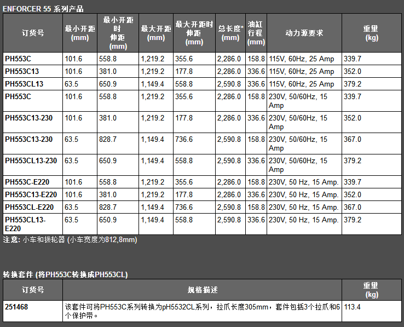Viewport: 404px width, 327px height.
Task: Click the 规格描述 column header
Action: click(x=202, y=290)
